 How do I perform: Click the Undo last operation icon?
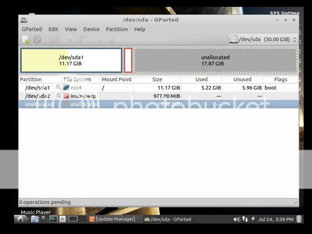99,39
